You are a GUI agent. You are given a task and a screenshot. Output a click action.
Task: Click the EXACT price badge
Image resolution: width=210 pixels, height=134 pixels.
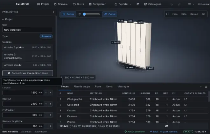(188, 131)
